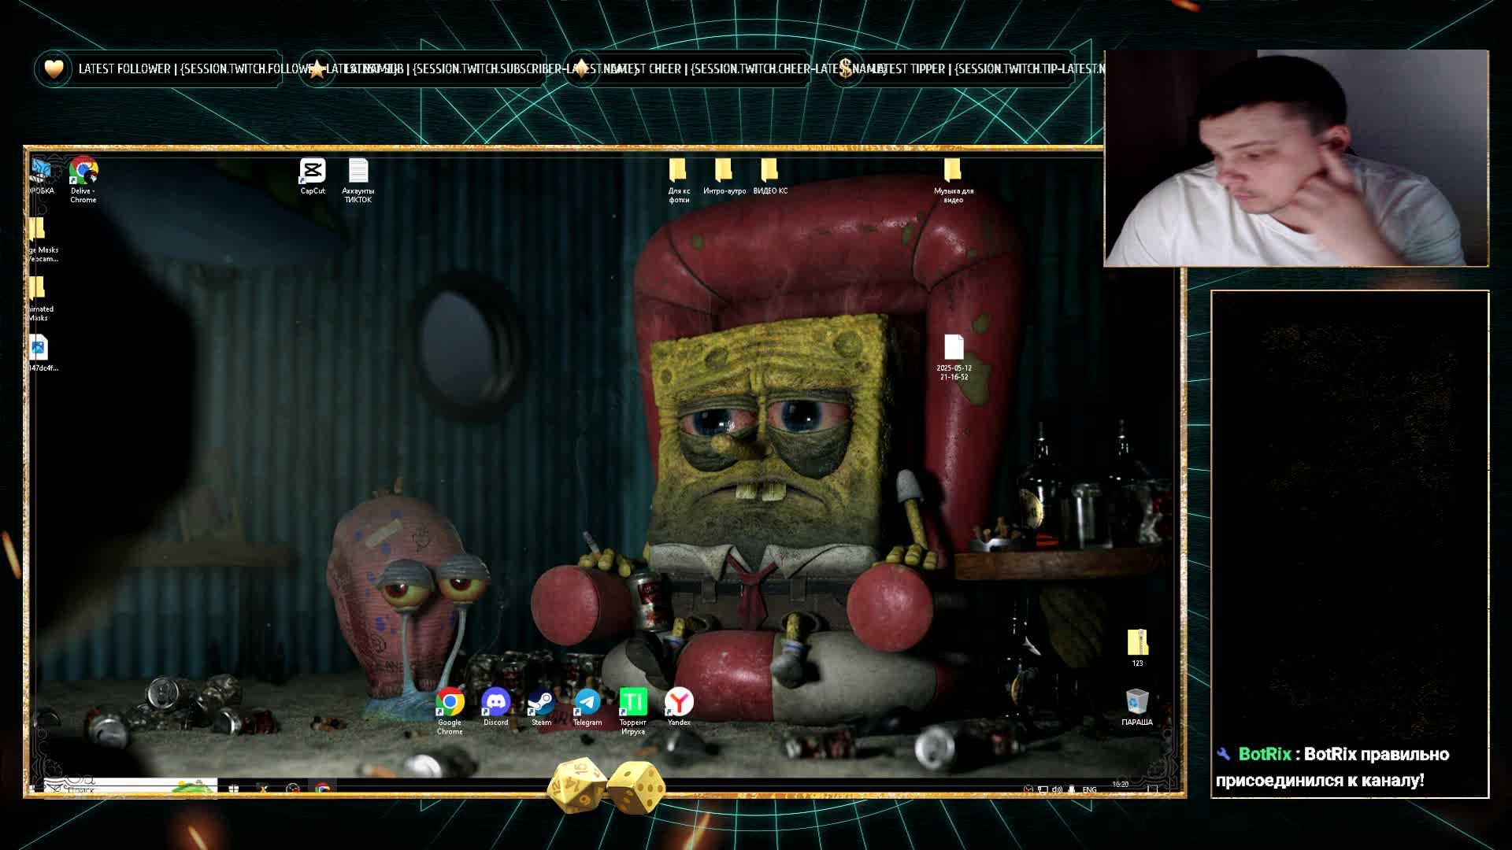
Task: Click the Latest Follower heart icon
Action: point(54,69)
